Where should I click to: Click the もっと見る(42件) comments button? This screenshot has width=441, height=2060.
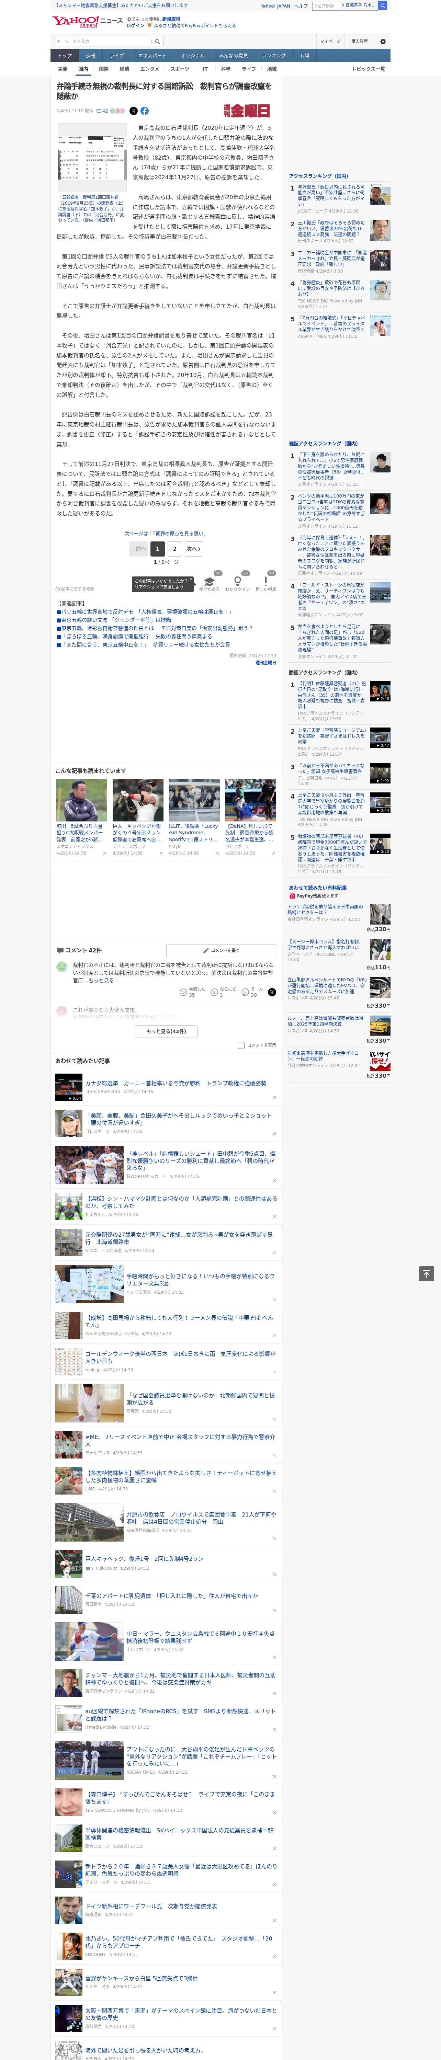click(x=167, y=1032)
